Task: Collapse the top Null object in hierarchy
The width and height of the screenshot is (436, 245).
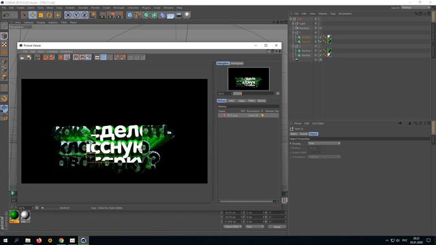Action: point(291,19)
